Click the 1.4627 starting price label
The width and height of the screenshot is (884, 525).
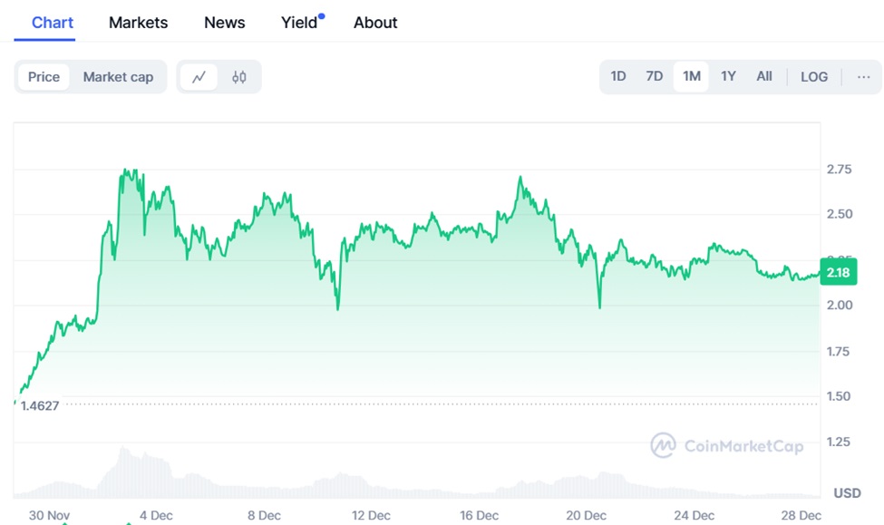(40, 406)
